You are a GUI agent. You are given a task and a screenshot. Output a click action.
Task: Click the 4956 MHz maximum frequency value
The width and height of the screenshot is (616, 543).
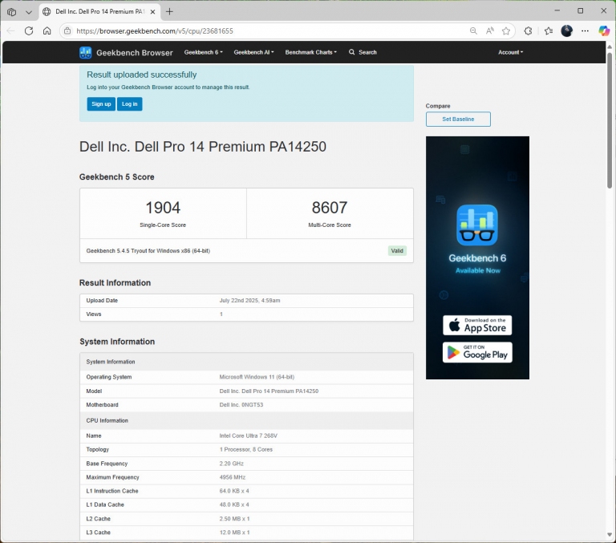(232, 477)
